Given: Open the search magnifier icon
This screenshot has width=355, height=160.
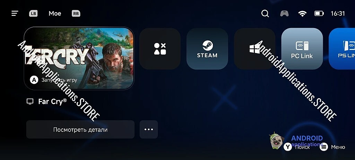Looking at the screenshot, I should click(x=265, y=14).
